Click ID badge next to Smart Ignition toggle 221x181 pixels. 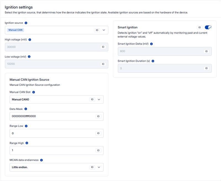click(200, 27)
